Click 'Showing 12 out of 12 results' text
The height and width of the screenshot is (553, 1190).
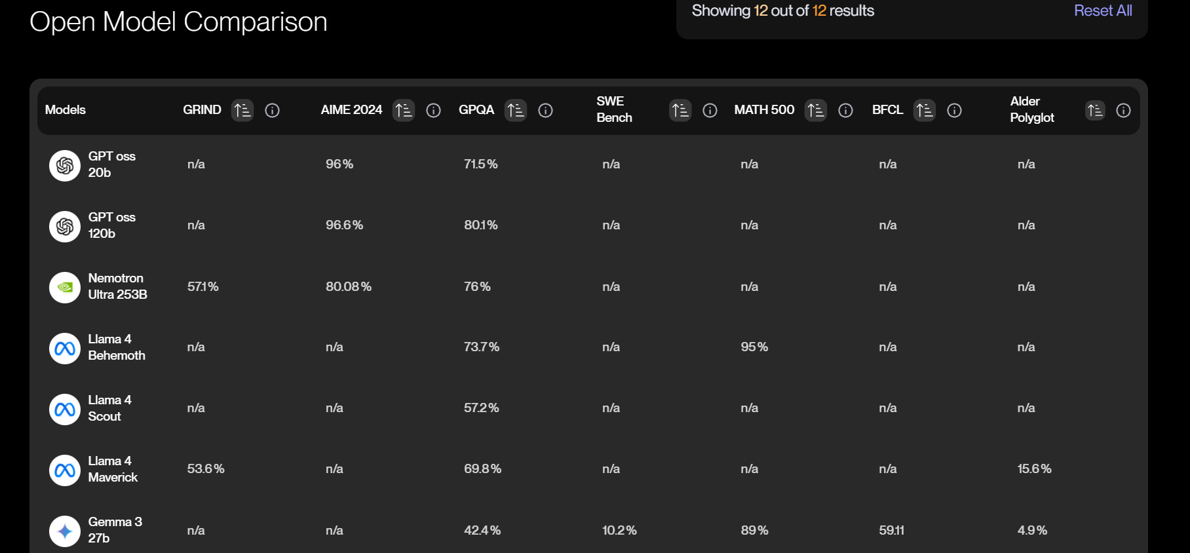(x=783, y=10)
